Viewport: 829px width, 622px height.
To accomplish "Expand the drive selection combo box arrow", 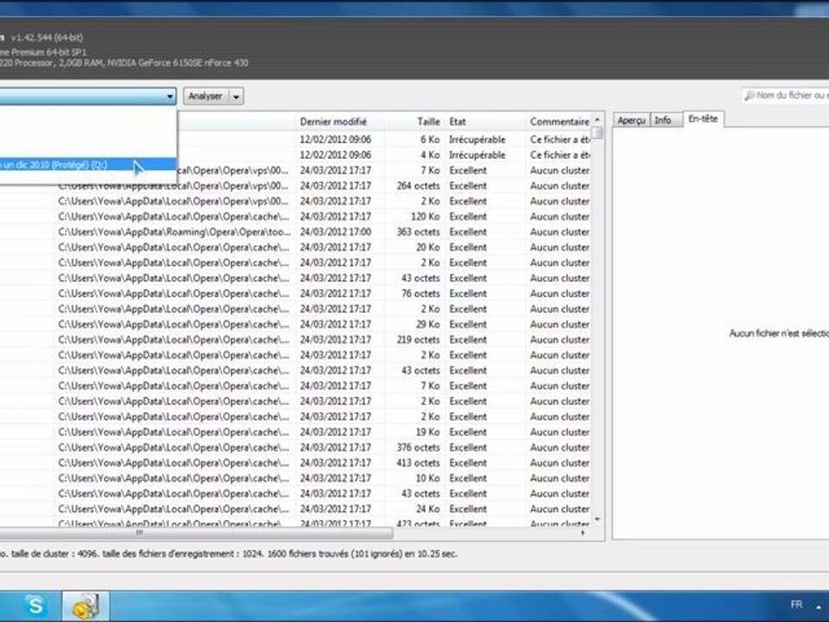I will coord(170,96).
